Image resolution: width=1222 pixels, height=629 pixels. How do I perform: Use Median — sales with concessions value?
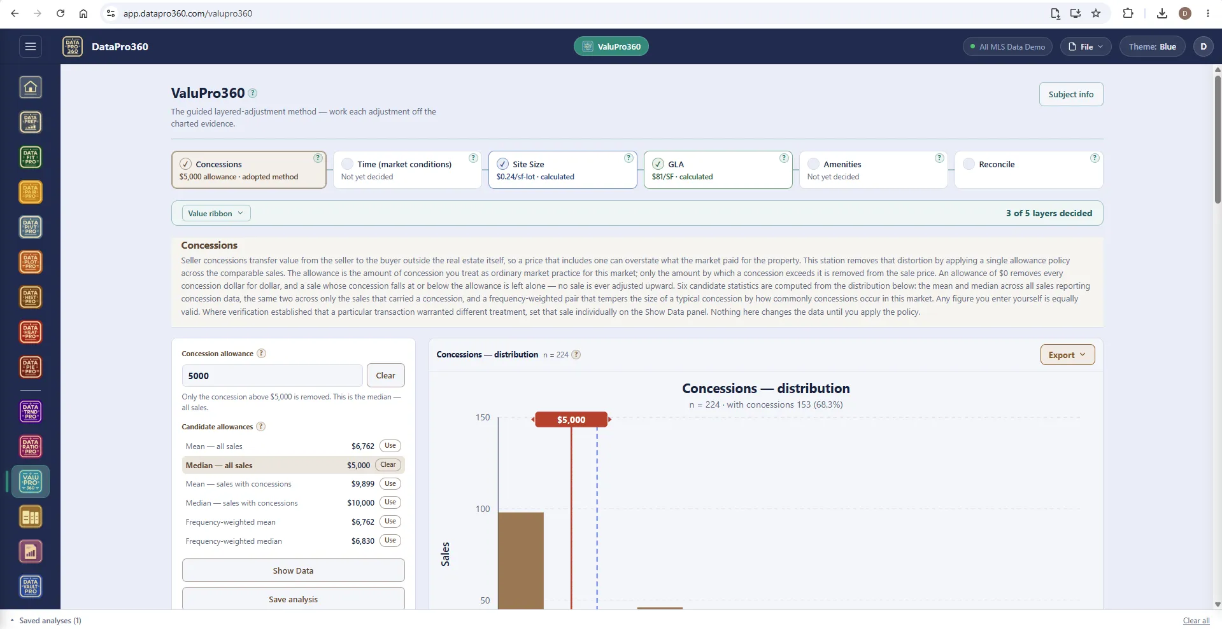click(390, 502)
